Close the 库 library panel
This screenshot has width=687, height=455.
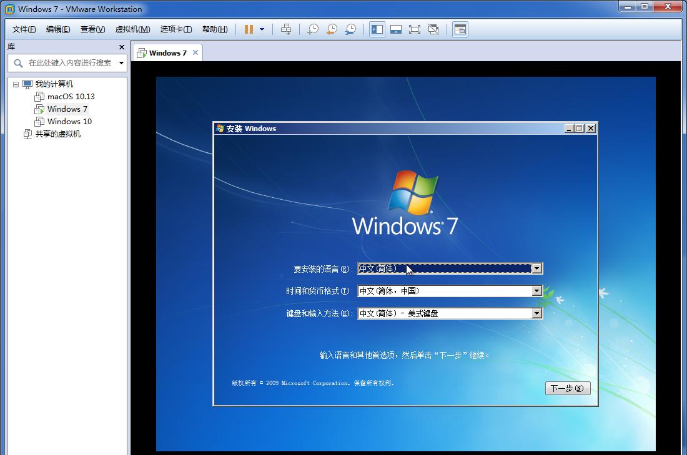[122, 47]
